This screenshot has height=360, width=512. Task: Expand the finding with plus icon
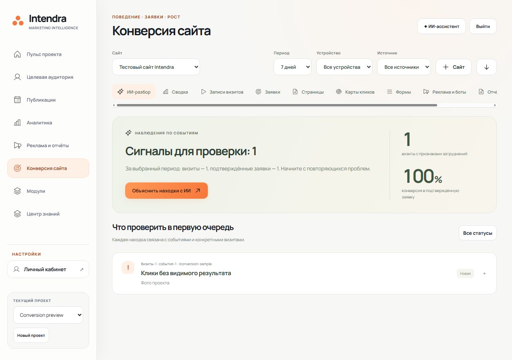[x=484, y=274]
